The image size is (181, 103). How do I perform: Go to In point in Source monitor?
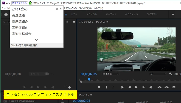[x=24, y=87]
